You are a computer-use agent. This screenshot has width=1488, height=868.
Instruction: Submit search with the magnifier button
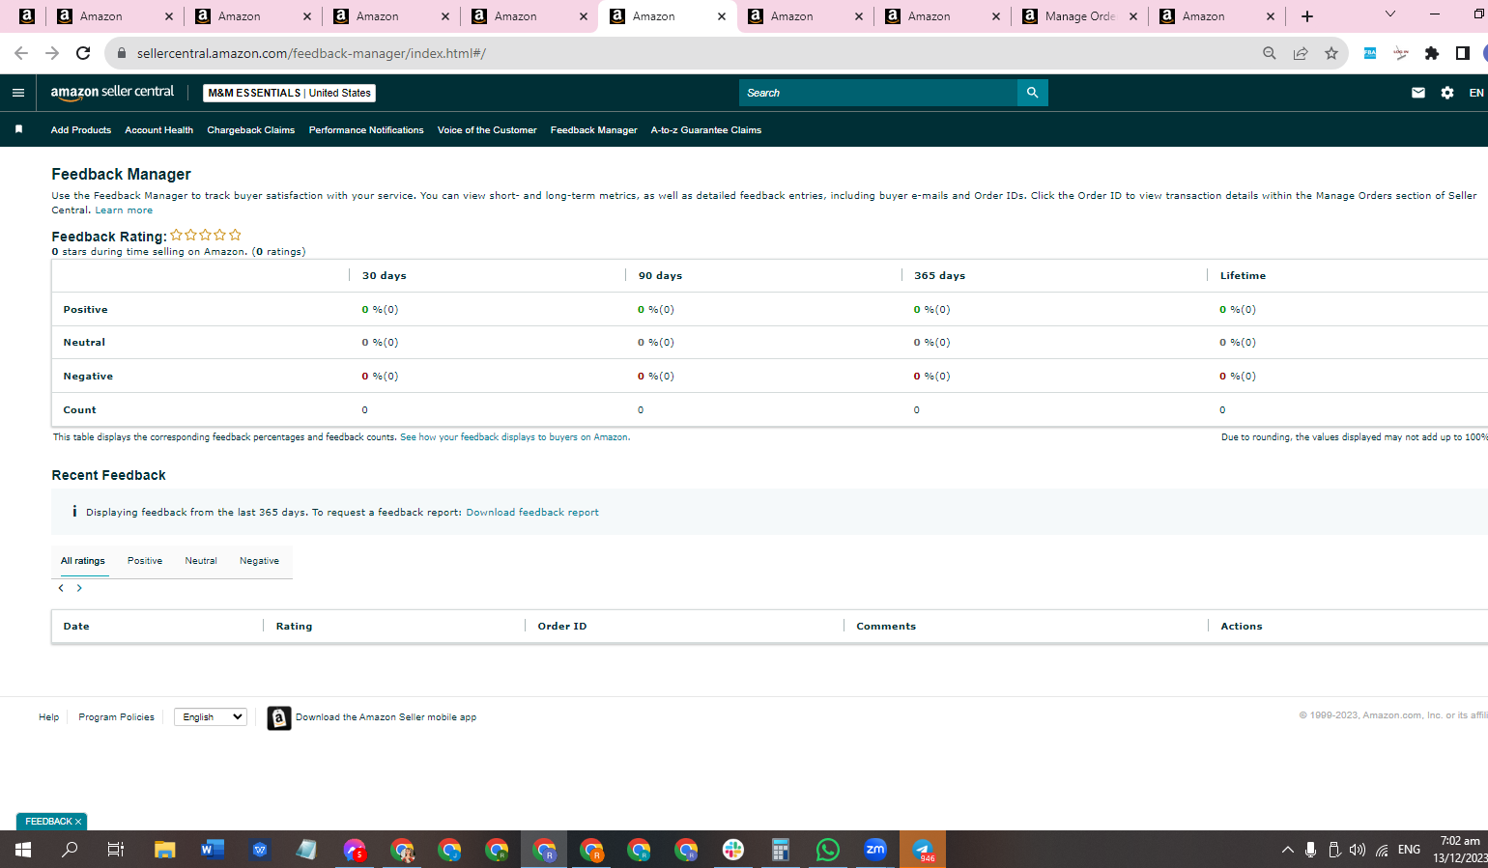click(1032, 93)
